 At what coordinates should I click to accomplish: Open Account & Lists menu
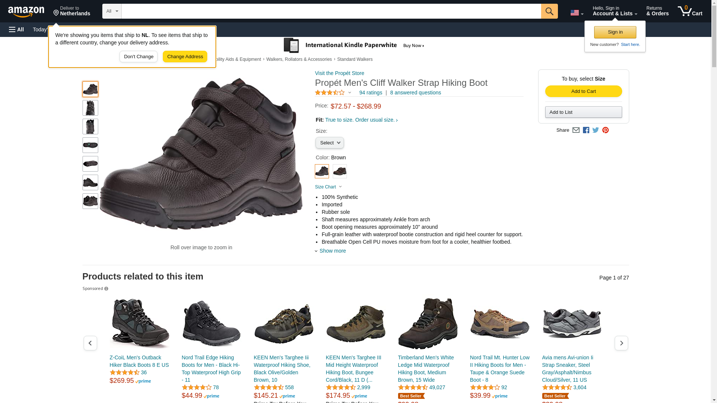tap(615, 11)
